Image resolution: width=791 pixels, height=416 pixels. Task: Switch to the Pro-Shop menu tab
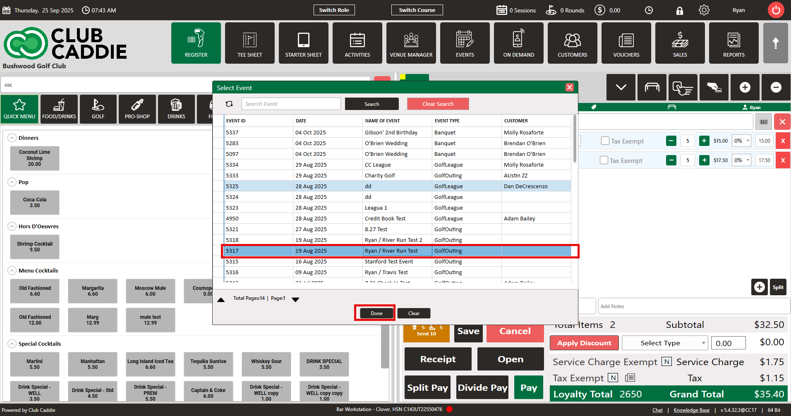[x=137, y=109]
